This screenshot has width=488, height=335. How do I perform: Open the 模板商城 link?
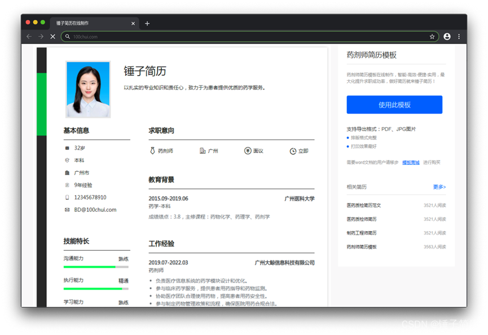[411, 162]
